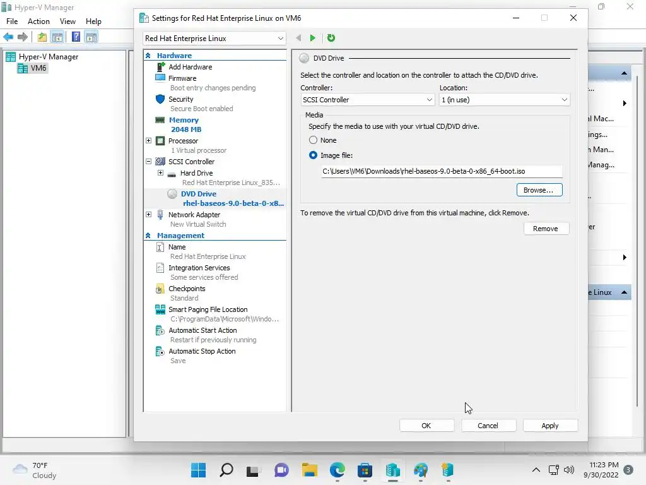
Task: Select the Firmware monitor icon
Action: (x=160, y=78)
